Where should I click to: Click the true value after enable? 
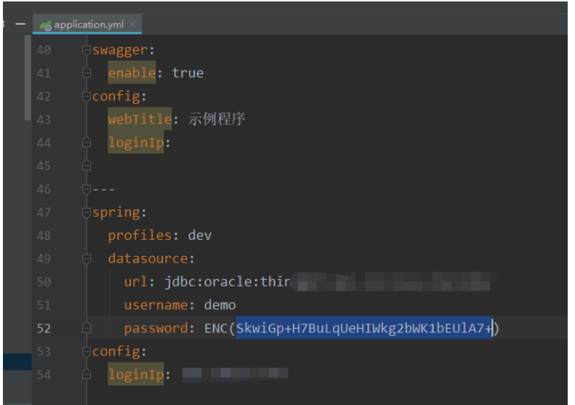point(188,73)
